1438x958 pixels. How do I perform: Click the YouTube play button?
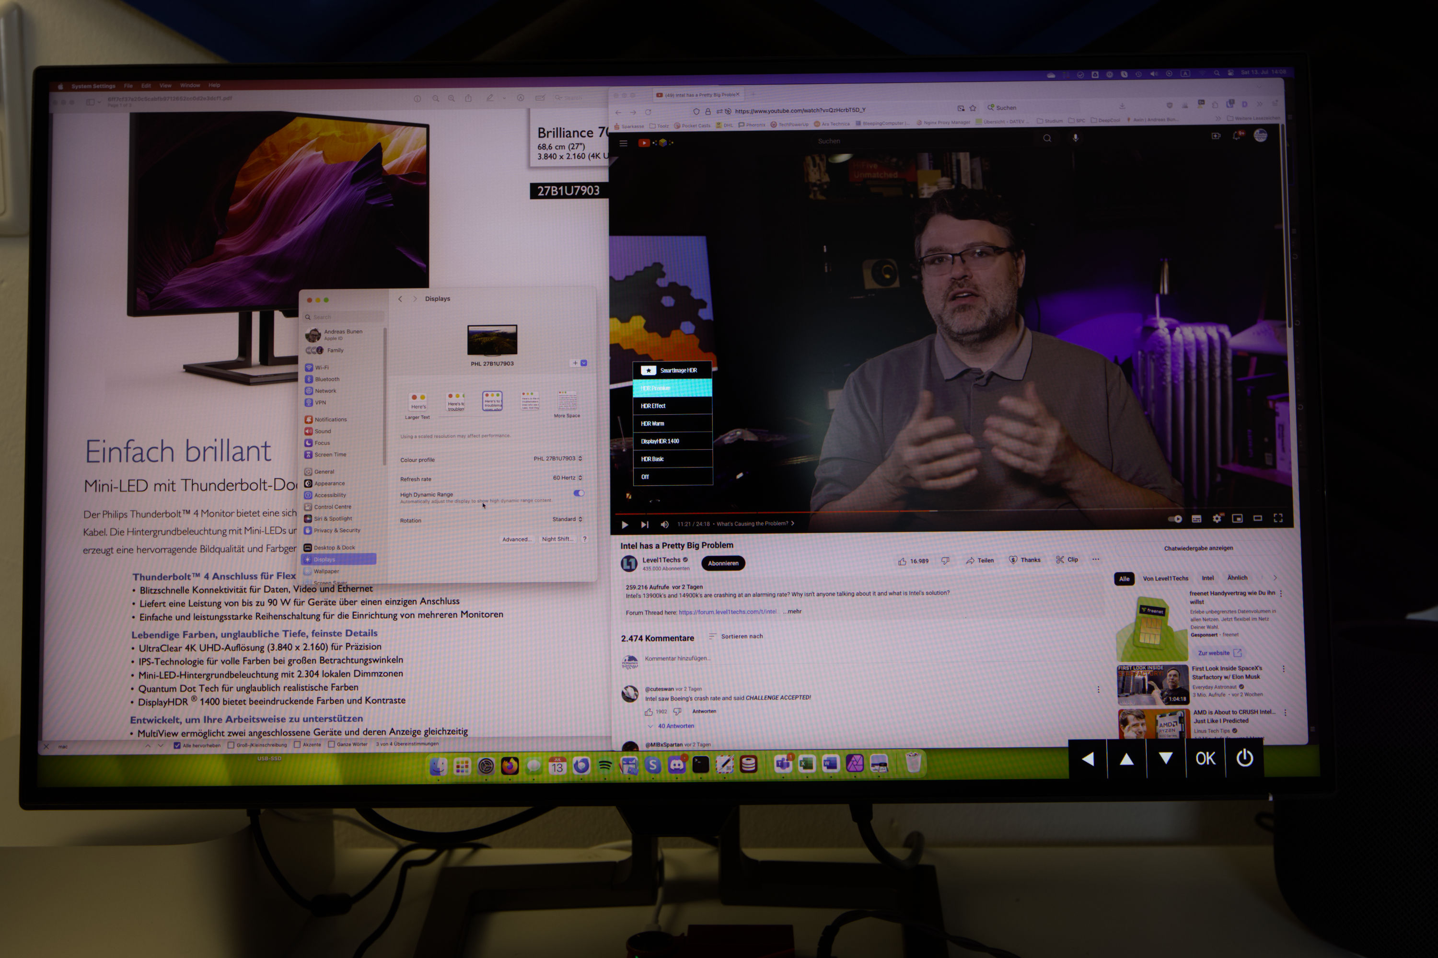[625, 524]
